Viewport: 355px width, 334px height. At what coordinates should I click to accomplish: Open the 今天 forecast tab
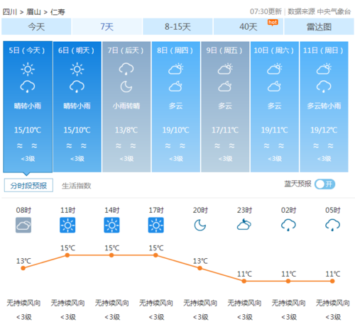(36, 27)
